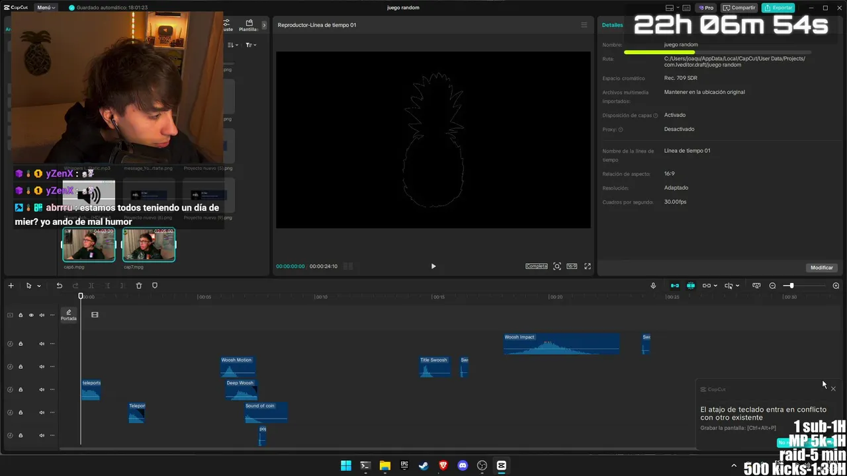847x476 pixels.
Task: Open the 16:9 aspect ratio selector
Action: [572, 266]
